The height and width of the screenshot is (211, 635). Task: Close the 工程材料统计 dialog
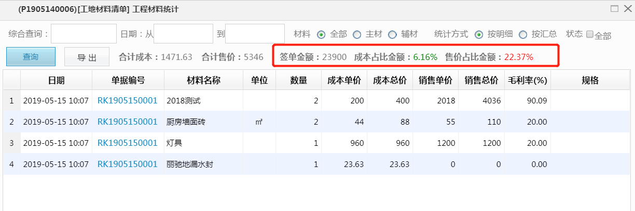coord(626,9)
